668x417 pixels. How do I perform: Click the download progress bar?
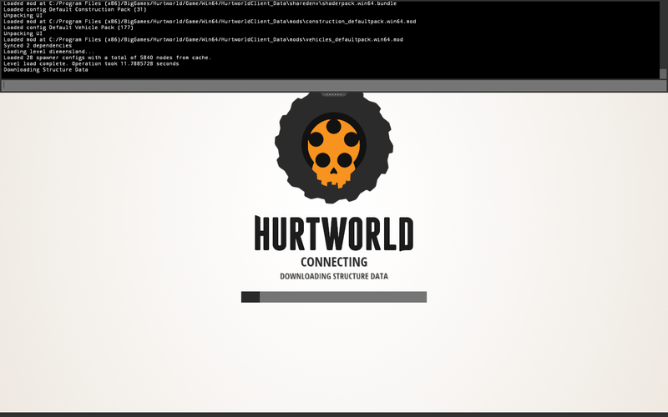click(333, 297)
